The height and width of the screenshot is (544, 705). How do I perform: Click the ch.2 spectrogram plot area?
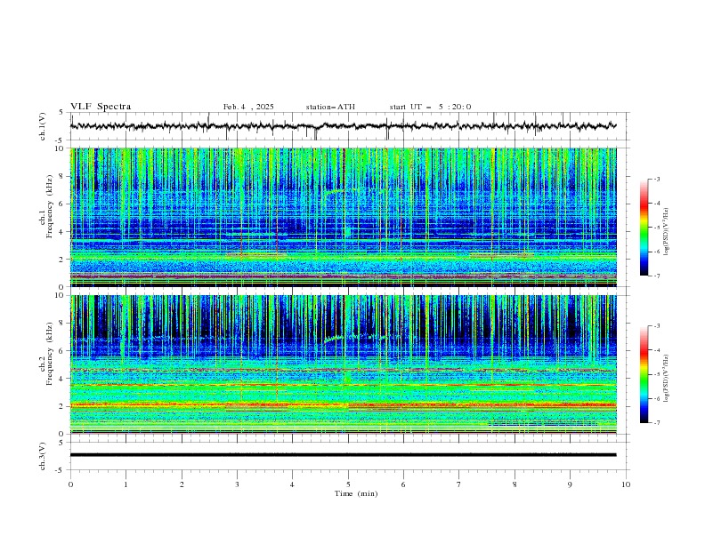coord(344,364)
